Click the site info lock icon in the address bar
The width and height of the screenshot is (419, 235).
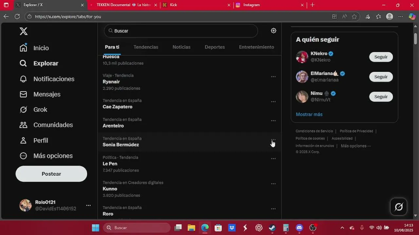tap(29, 16)
